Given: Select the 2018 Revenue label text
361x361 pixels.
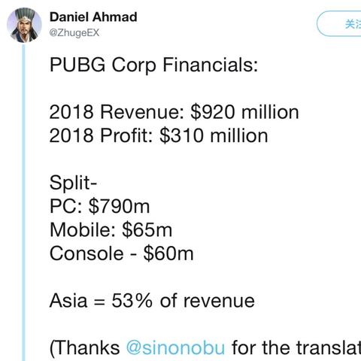Looking at the screenshot, I should point(117,112).
